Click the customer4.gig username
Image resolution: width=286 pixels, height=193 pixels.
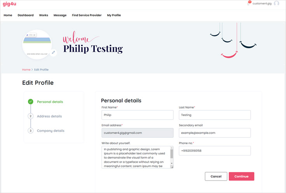coord(262,4)
